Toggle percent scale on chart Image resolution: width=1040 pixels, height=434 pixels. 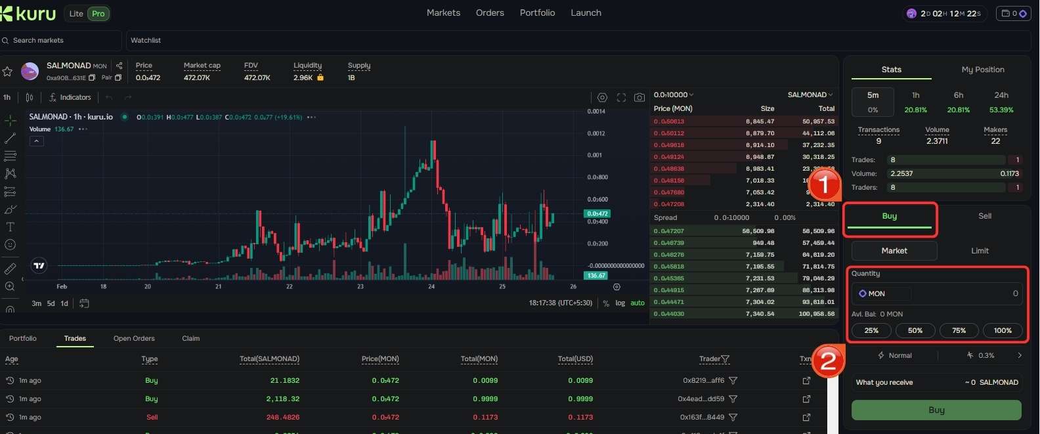click(x=606, y=303)
